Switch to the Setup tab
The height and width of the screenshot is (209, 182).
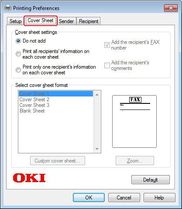click(15, 21)
